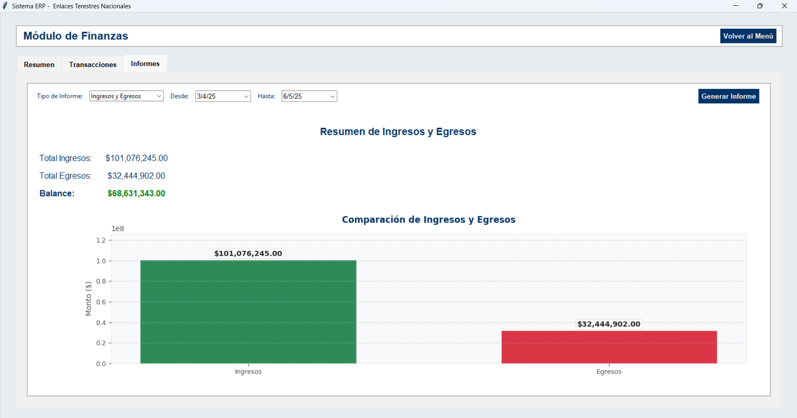Viewport: 797px width, 418px height.
Task: Click the Egresos x-axis label
Action: [609, 372]
